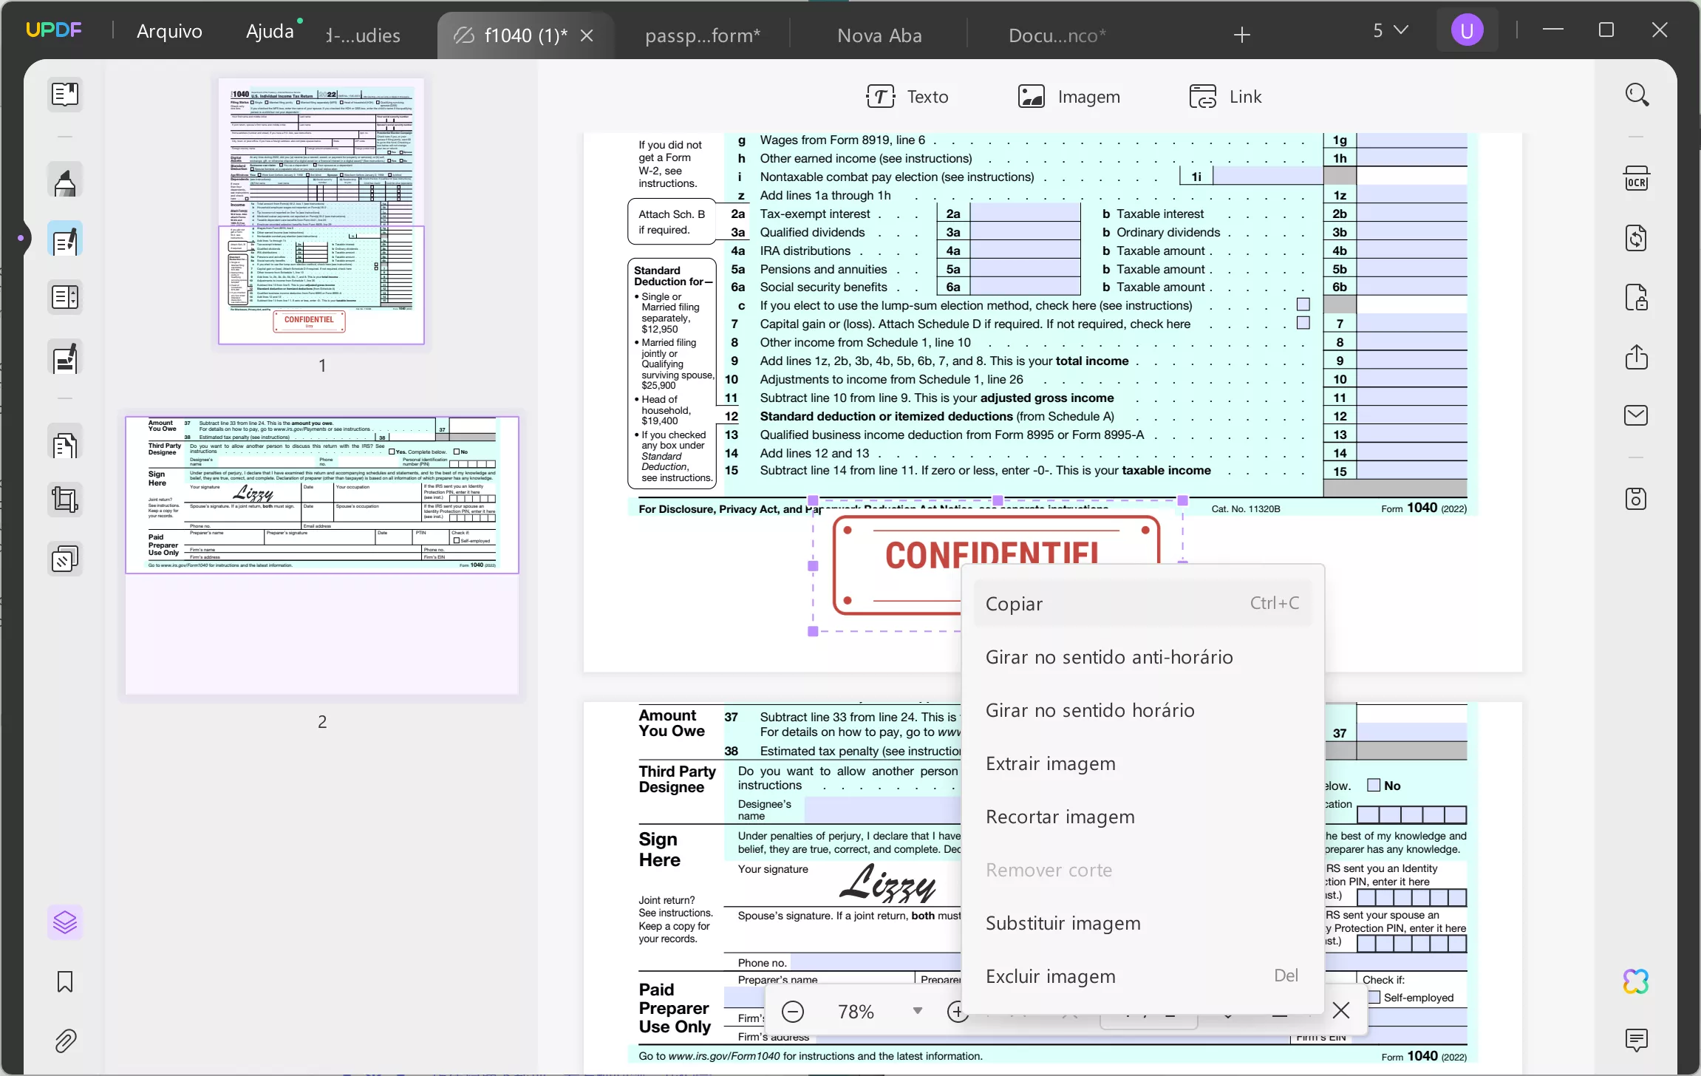Open the attachments paperclip panel
The image size is (1701, 1076).
[x=65, y=1041]
